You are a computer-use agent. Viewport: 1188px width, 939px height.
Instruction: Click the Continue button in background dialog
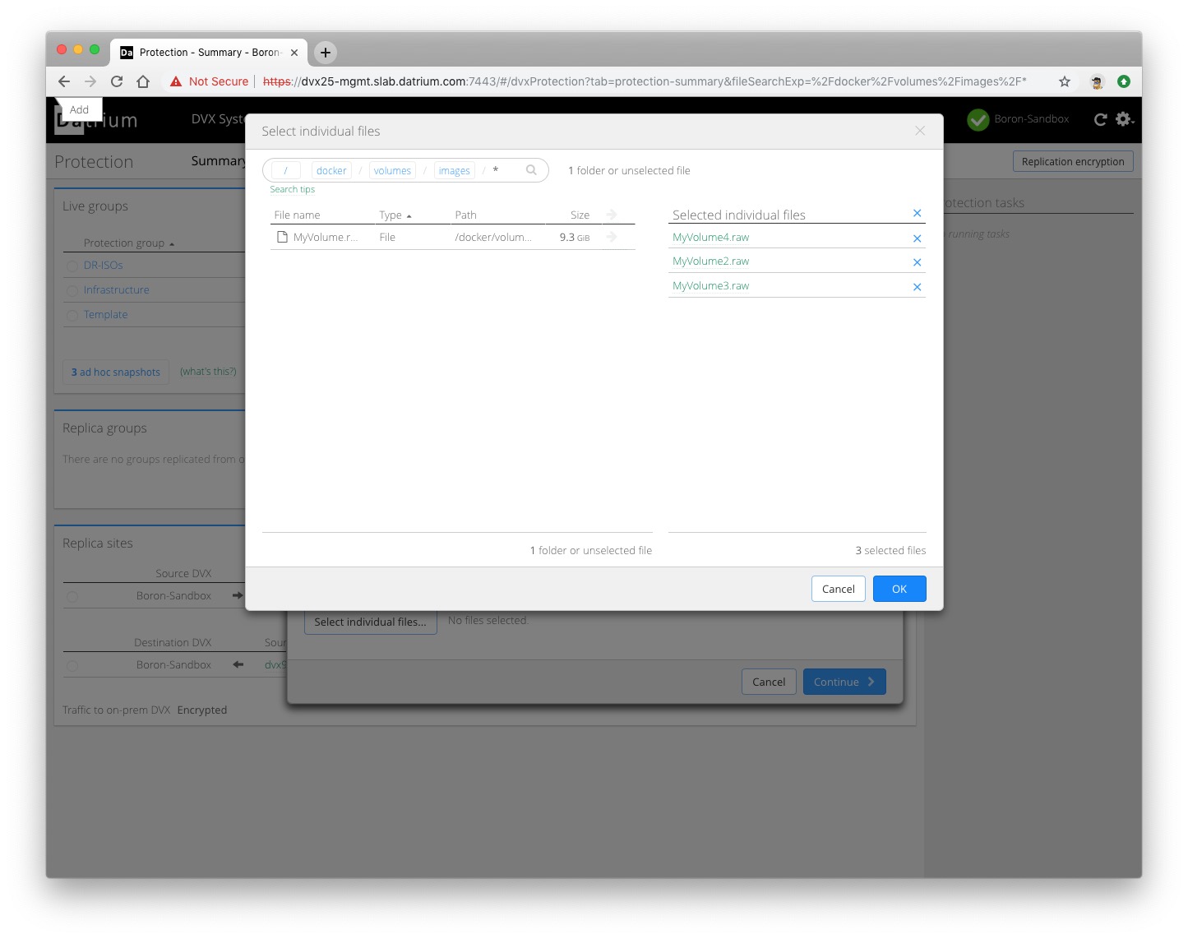point(844,682)
